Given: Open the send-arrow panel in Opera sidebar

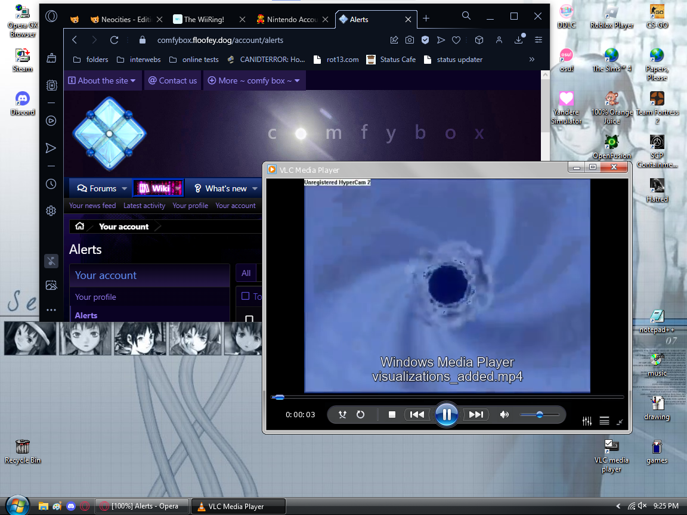Looking at the screenshot, I should (51, 148).
